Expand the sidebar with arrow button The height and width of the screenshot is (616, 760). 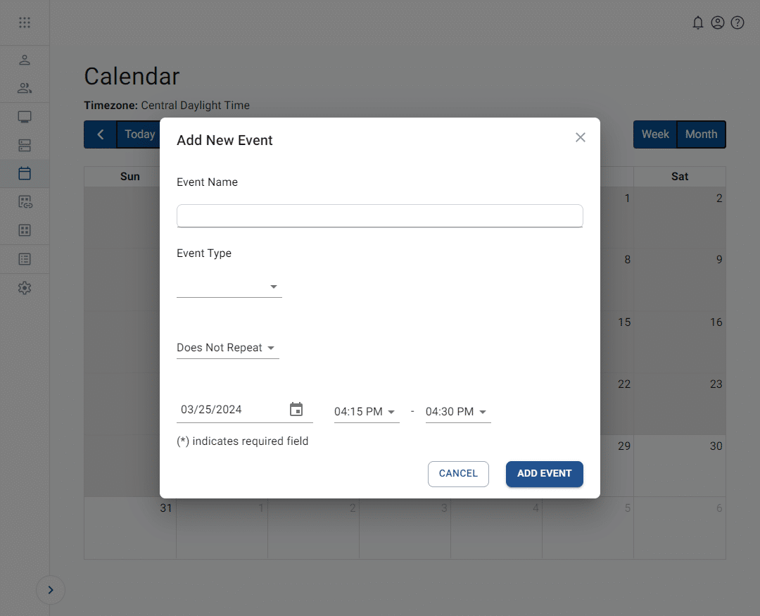tap(51, 590)
